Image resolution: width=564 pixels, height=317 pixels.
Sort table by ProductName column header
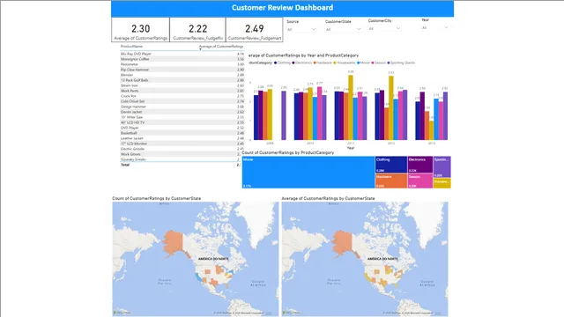click(x=131, y=47)
